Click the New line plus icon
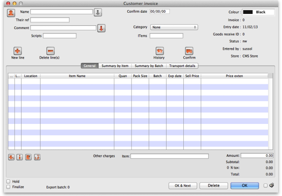The image size is (282, 196). 18,51
